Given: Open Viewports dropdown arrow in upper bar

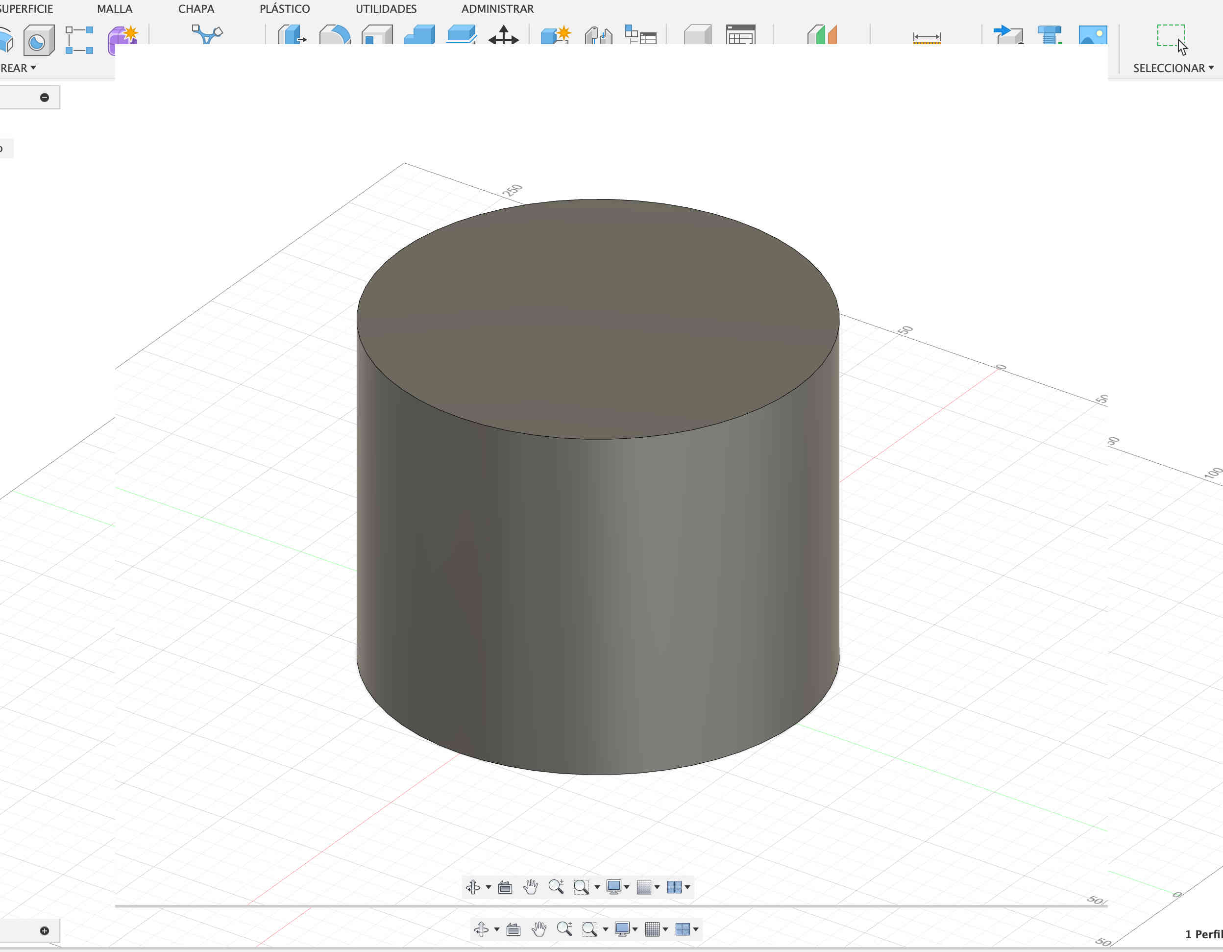Looking at the screenshot, I should pyautogui.click(x=687, y=887).
